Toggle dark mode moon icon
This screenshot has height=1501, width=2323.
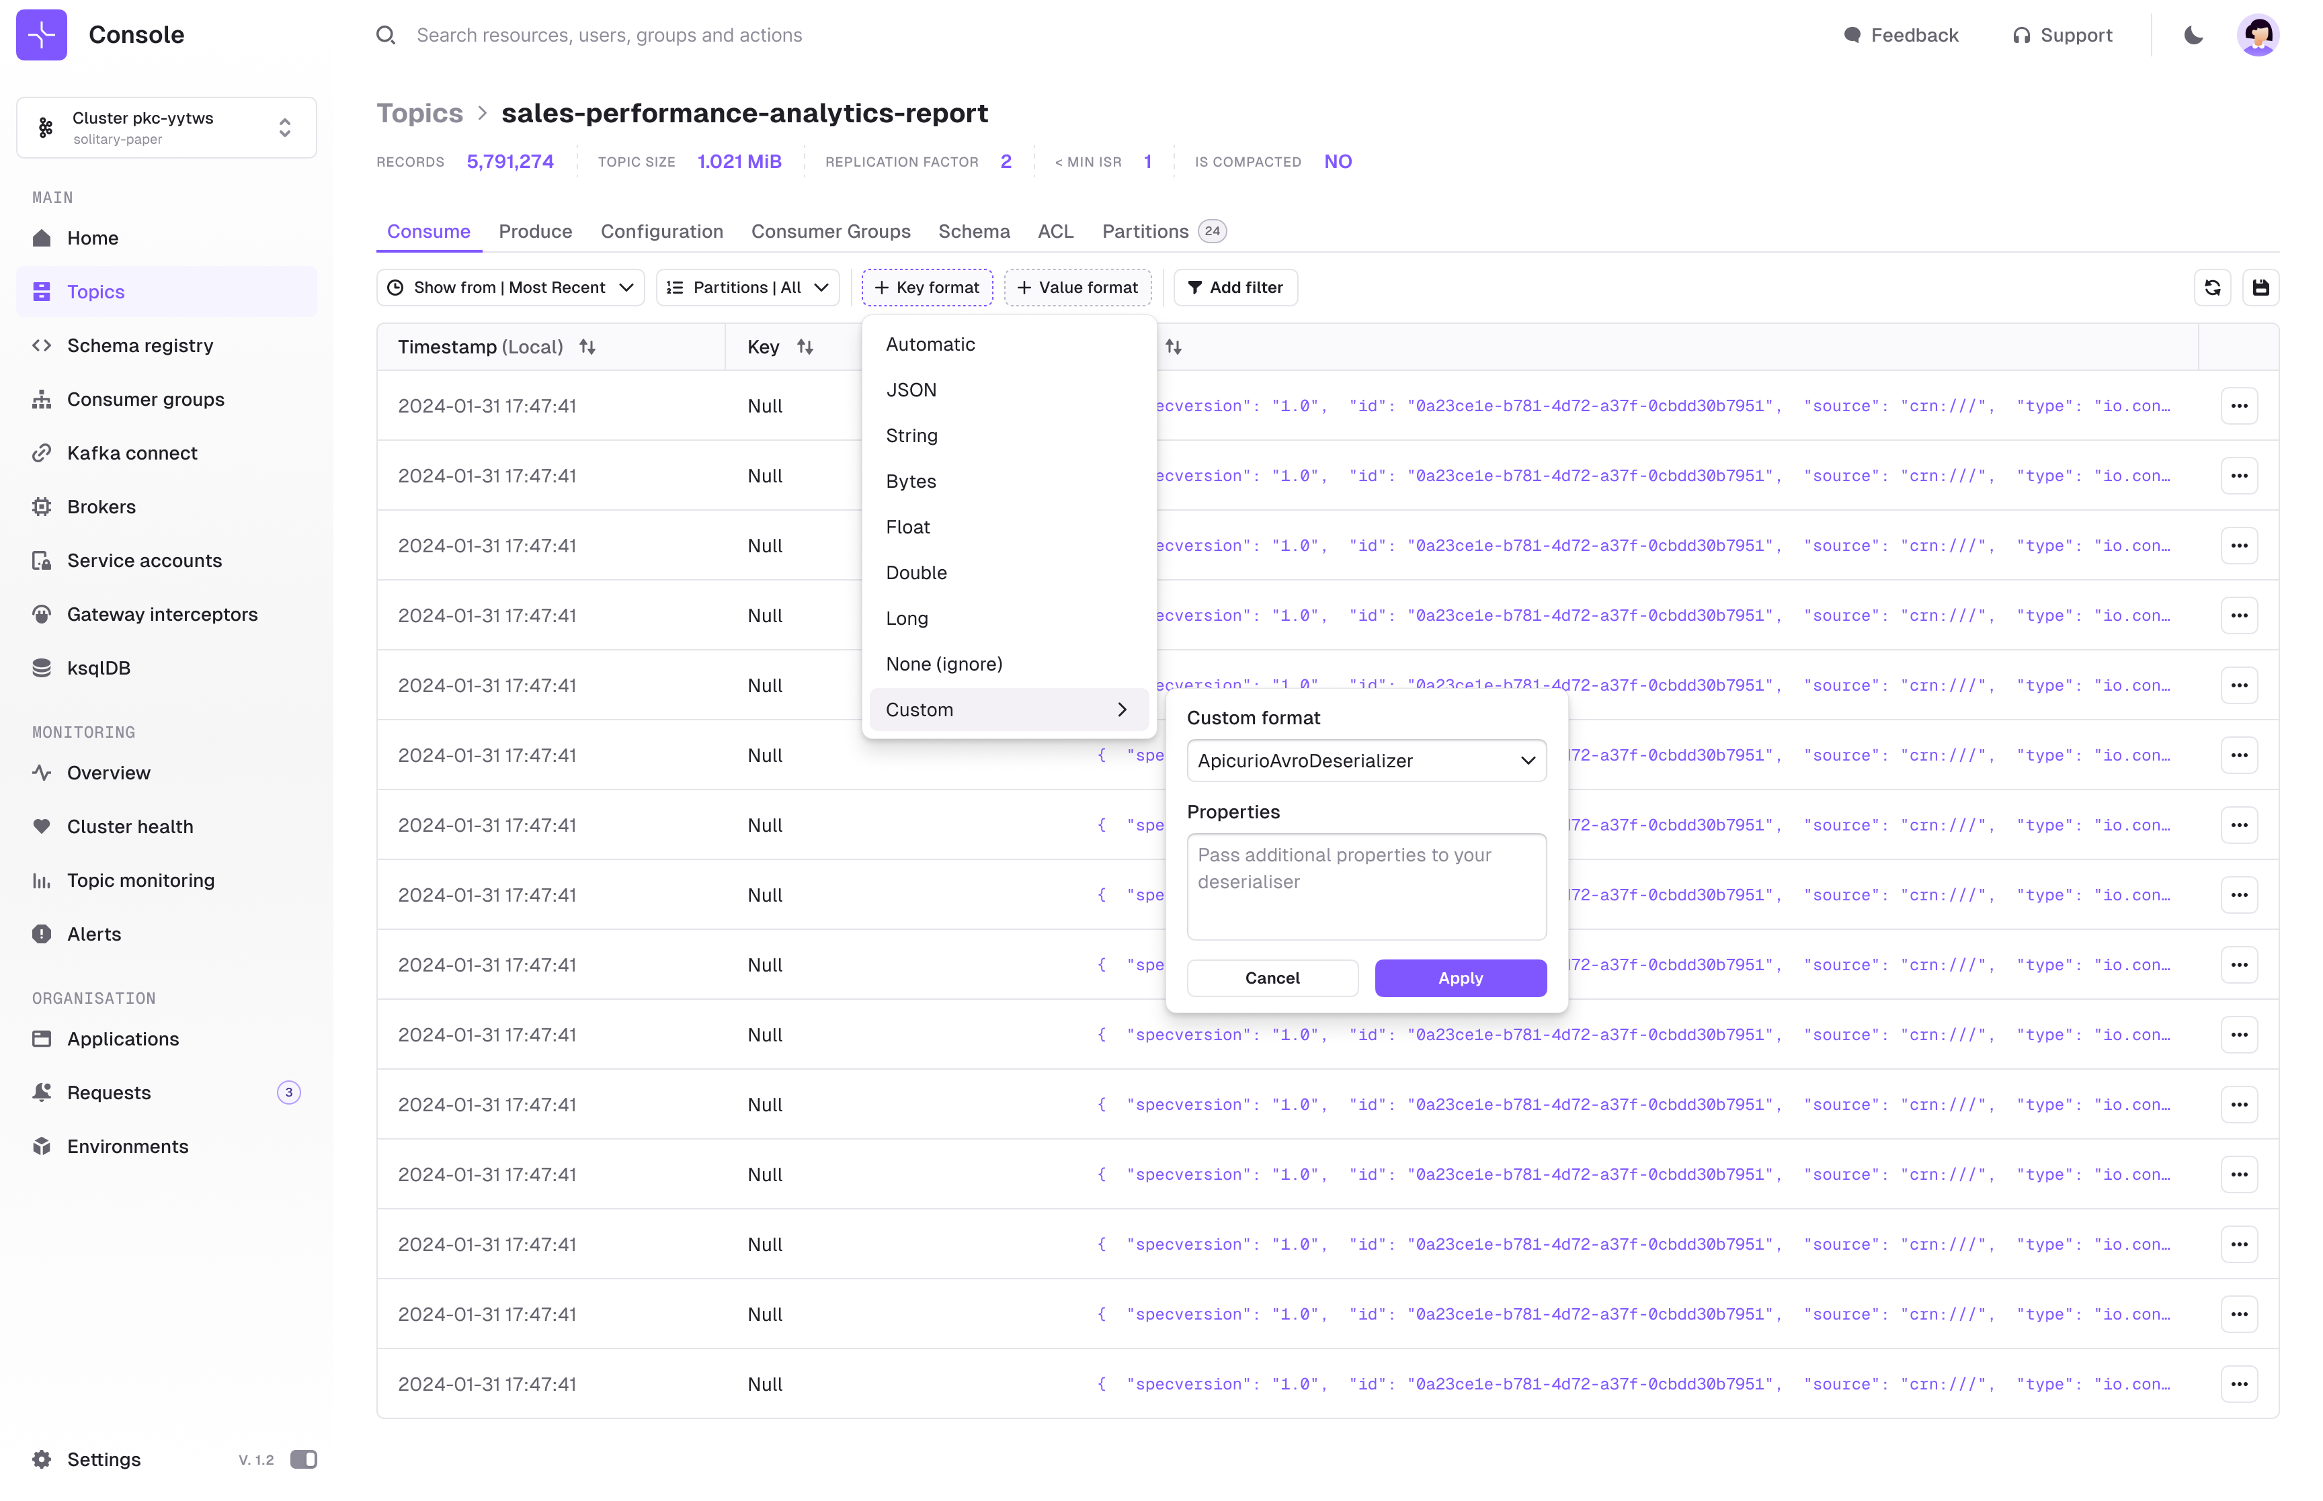[2193, 35]
